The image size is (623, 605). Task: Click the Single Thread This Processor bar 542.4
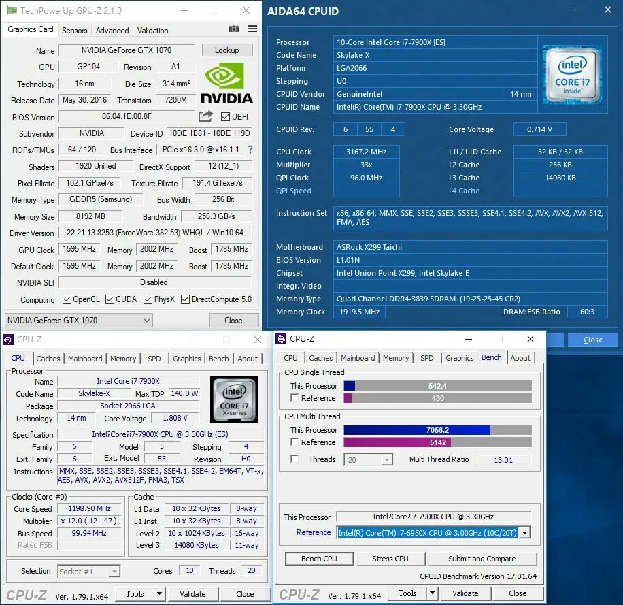coord(437,386)
